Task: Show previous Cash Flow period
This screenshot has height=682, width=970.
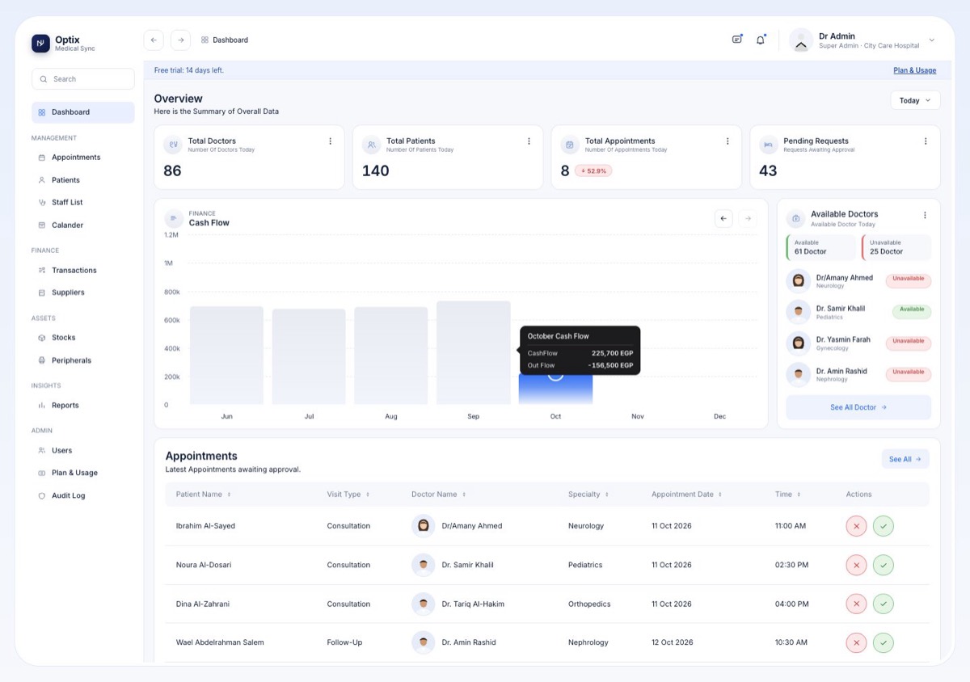Action: point(723,218)
